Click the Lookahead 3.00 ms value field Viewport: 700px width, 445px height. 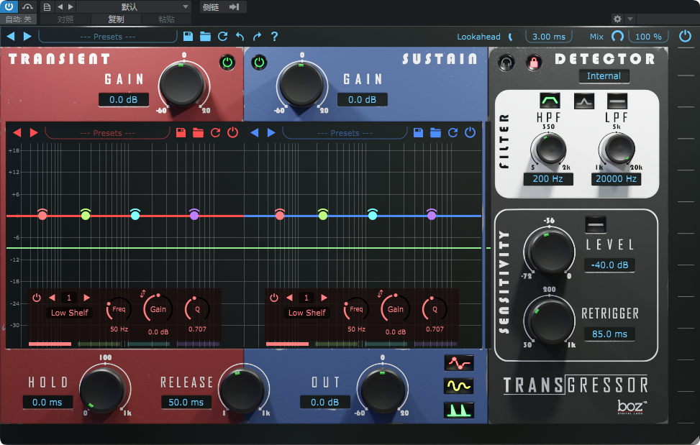[x=549, y=37]
